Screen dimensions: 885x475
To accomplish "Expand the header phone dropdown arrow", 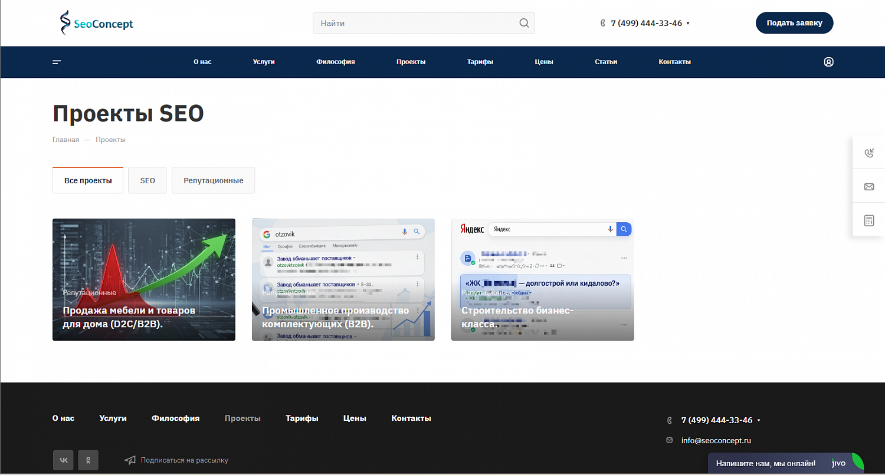I will tap(688, 24).
